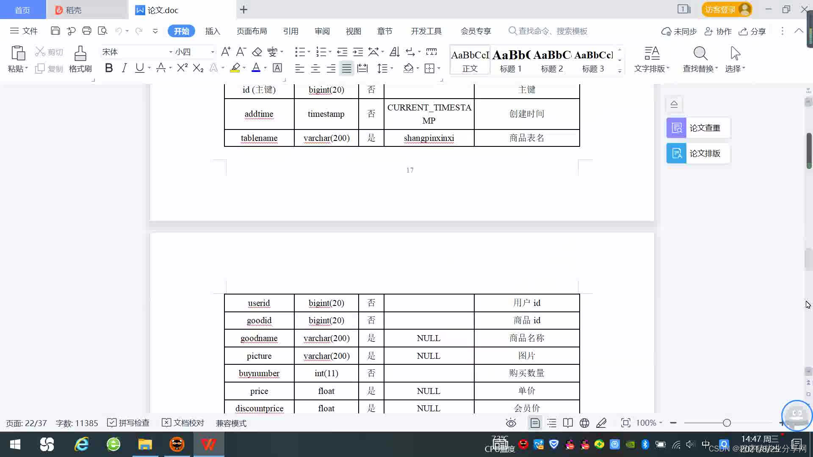Open the 插入 ribbon tab

(x=213, y=31)
